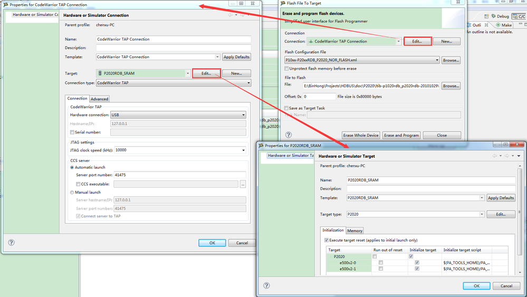The image size is (527, 297).
Task: Go back in P2020RDB_SRAM dialog navigation
Action: tap(494, 156)
